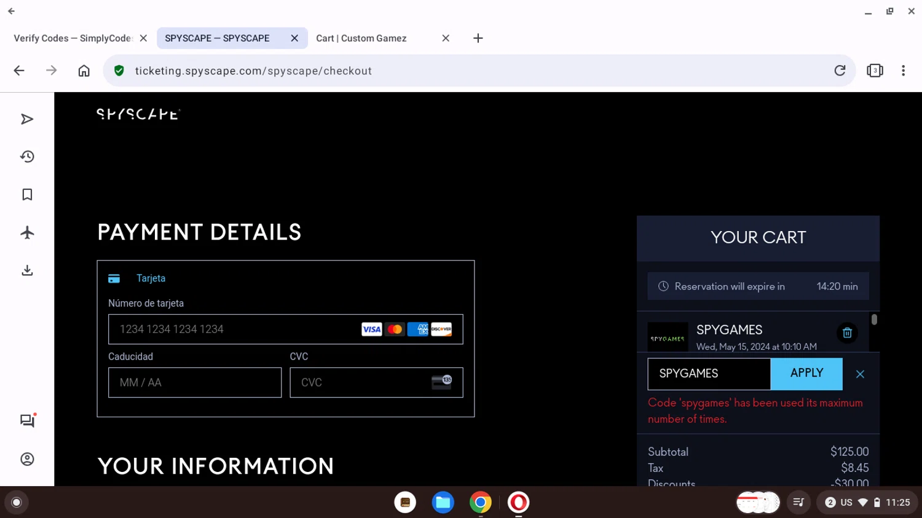The width and height of the screenshot is (922, 518).
Task: Click the SPYSCAPE logo
Action: point(138,114)
